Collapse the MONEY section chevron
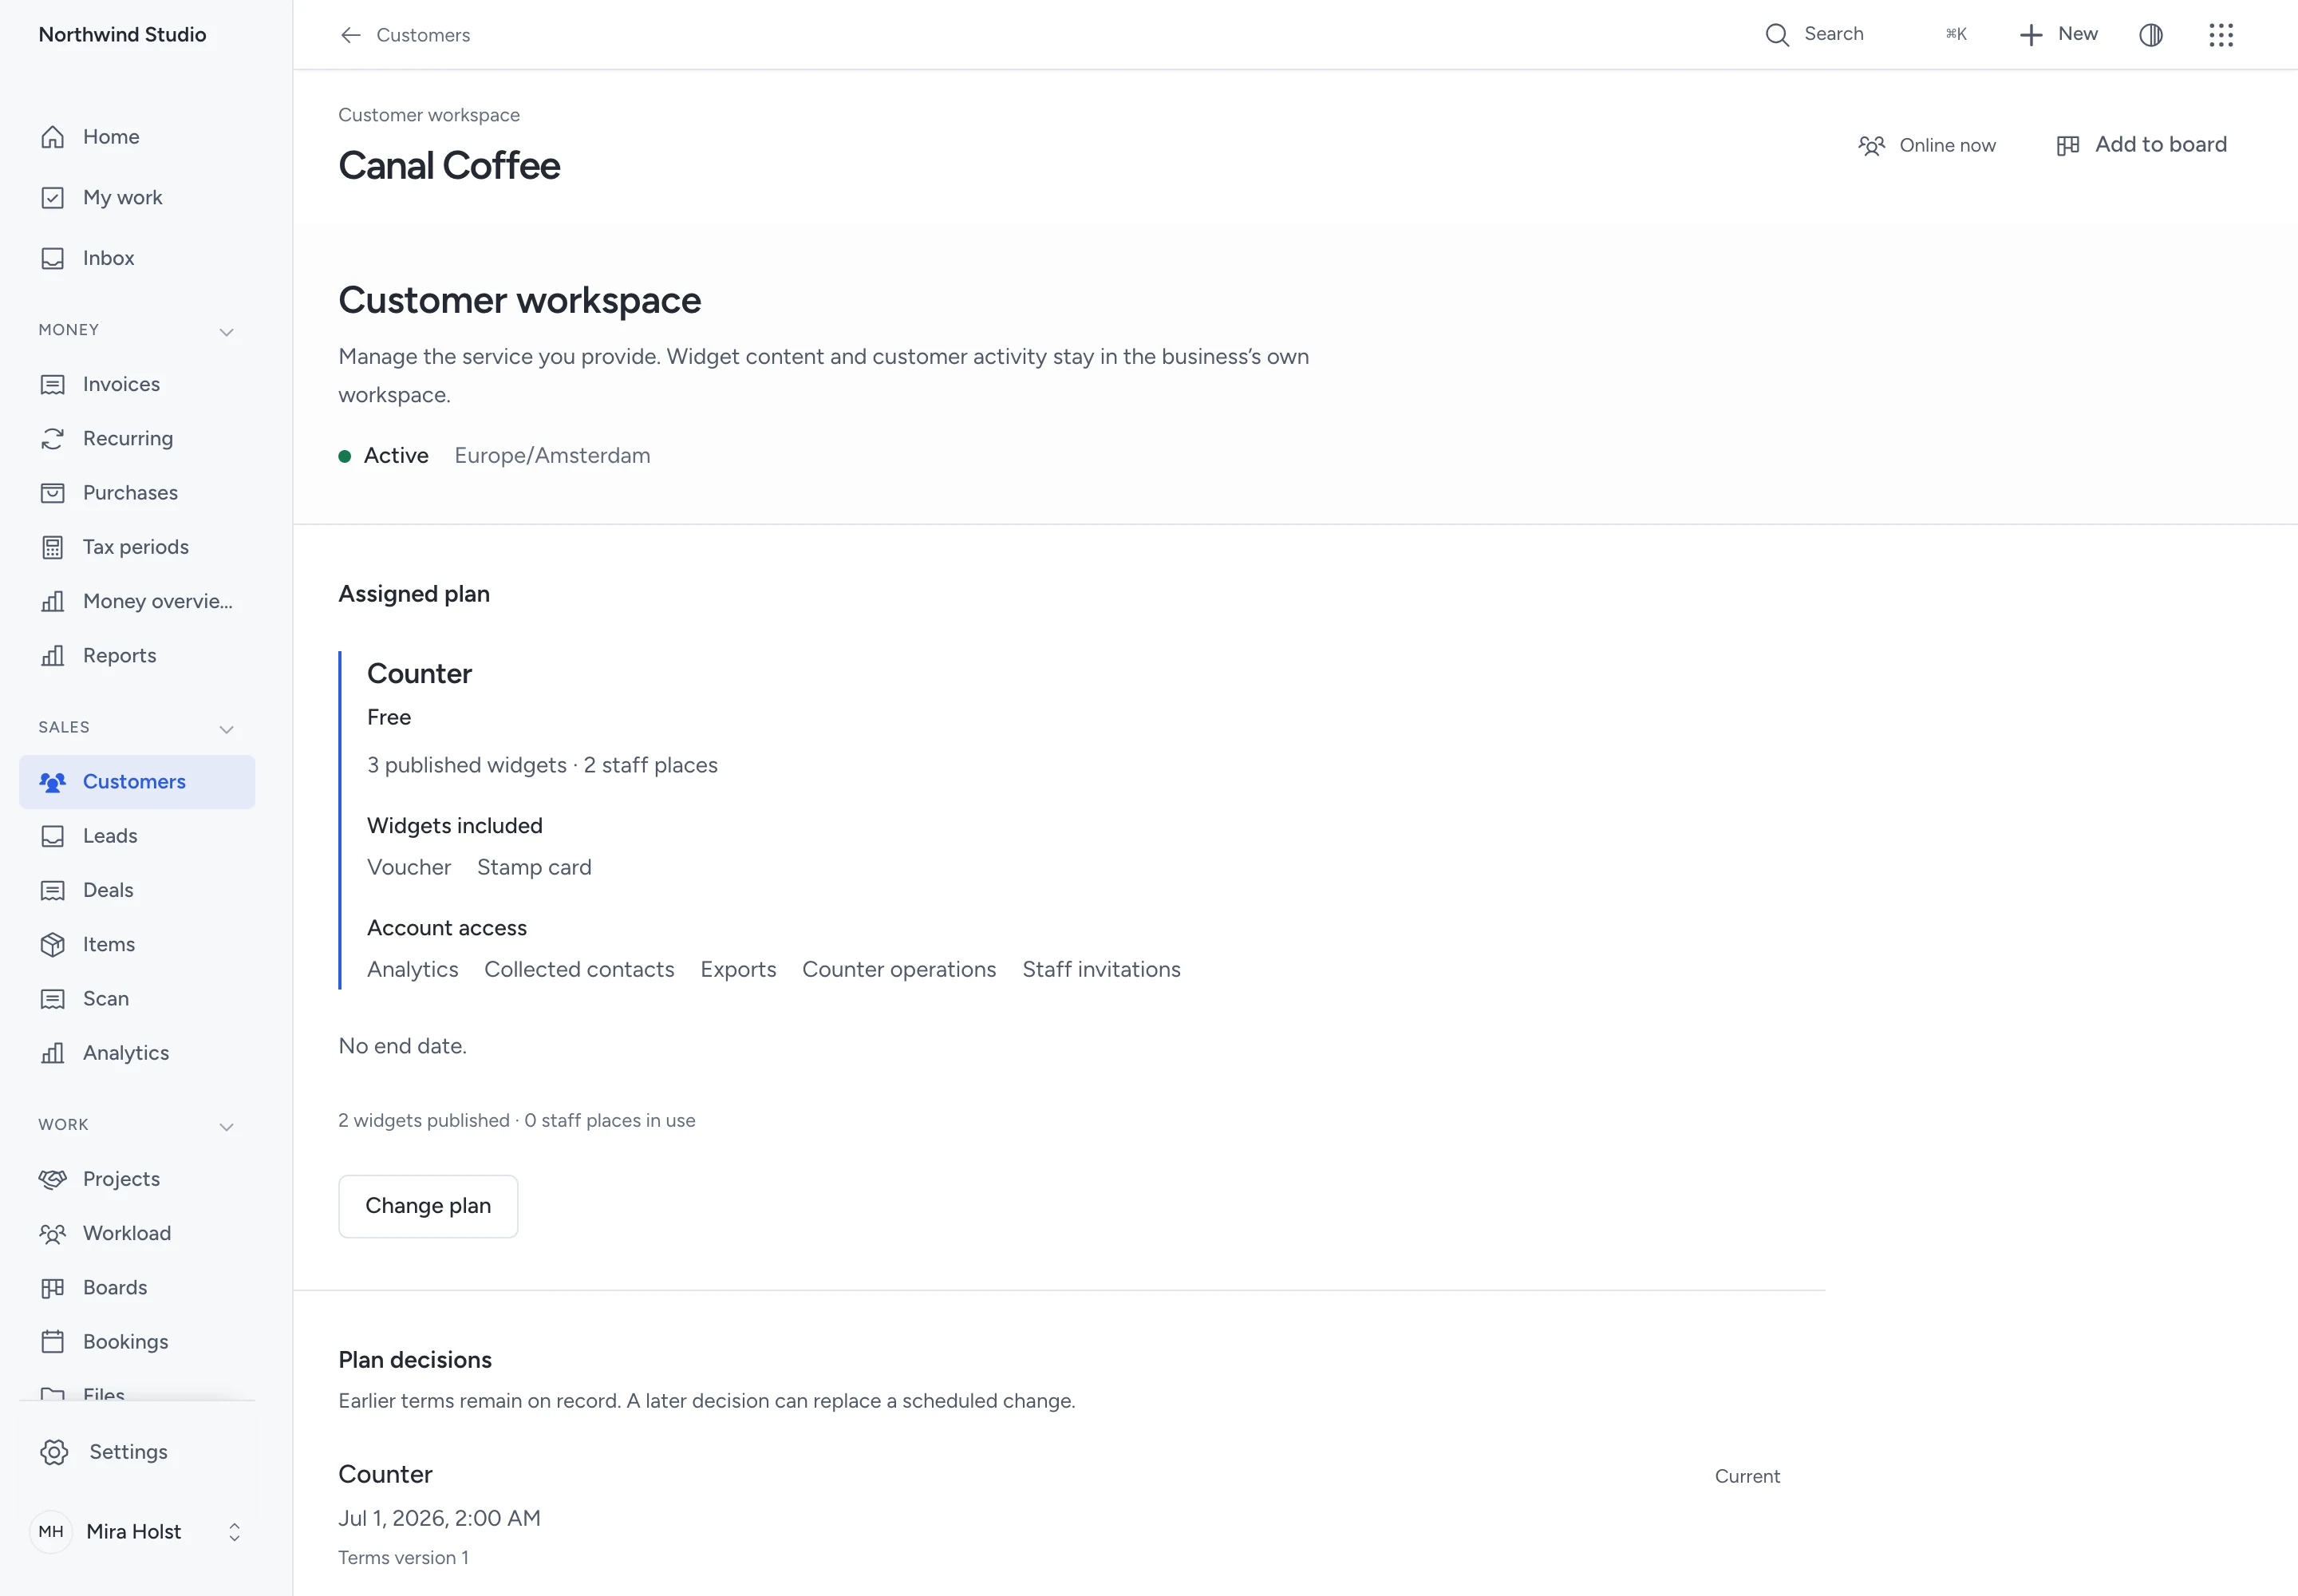2298x1596 pixels. pyautogui.click(x=227, y=331)
